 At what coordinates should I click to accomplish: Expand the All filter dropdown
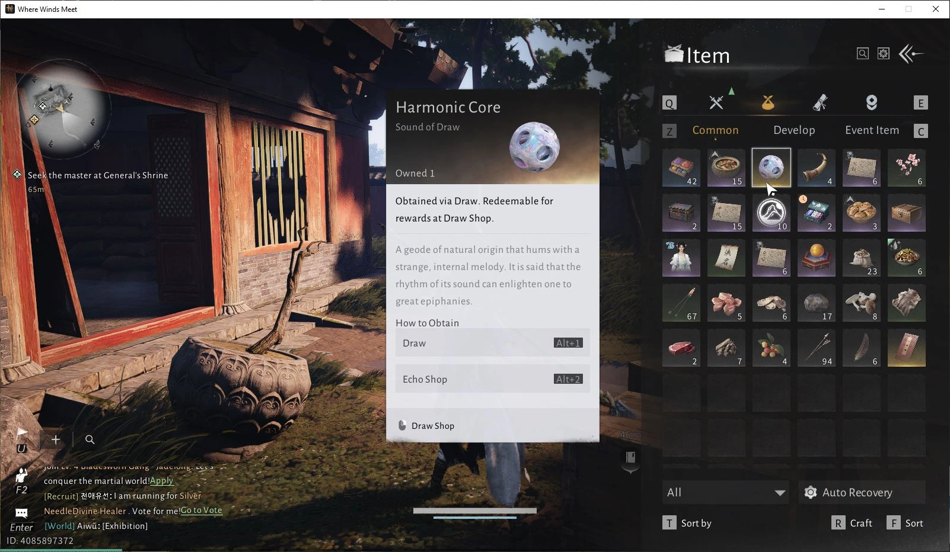pyautogui.click(x=726, y=492)
